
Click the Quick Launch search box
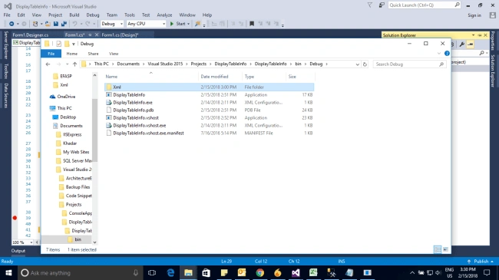pos(424,5)
